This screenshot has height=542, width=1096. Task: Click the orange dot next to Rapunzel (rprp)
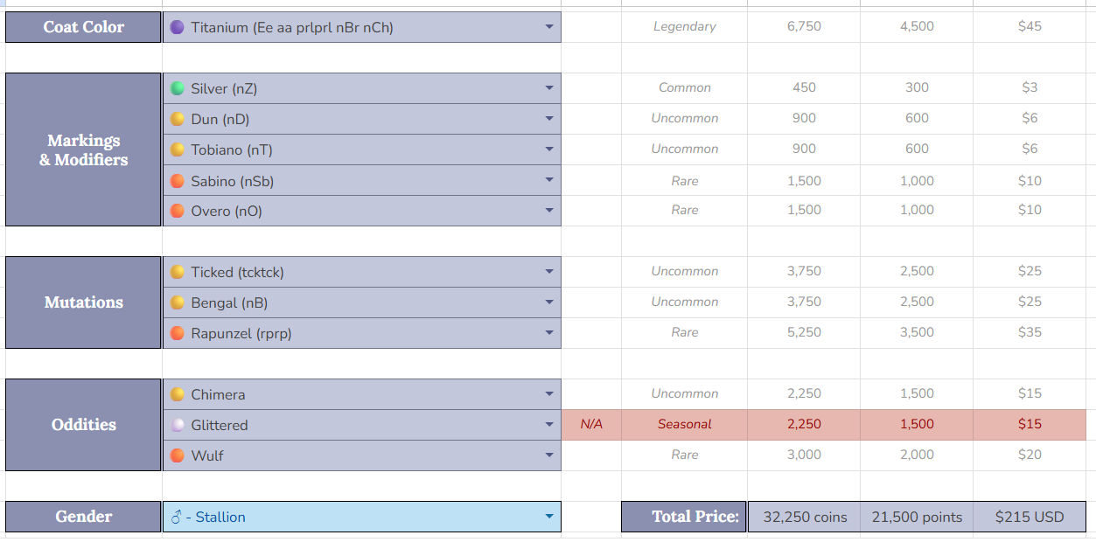click(178, 333)
